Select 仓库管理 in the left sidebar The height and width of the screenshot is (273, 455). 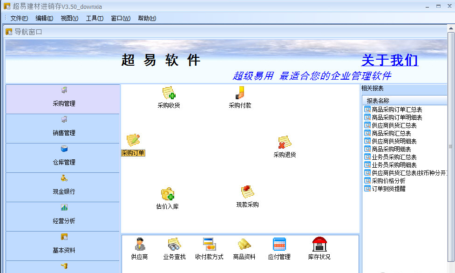pyautogui.click(x=63, y=158)
